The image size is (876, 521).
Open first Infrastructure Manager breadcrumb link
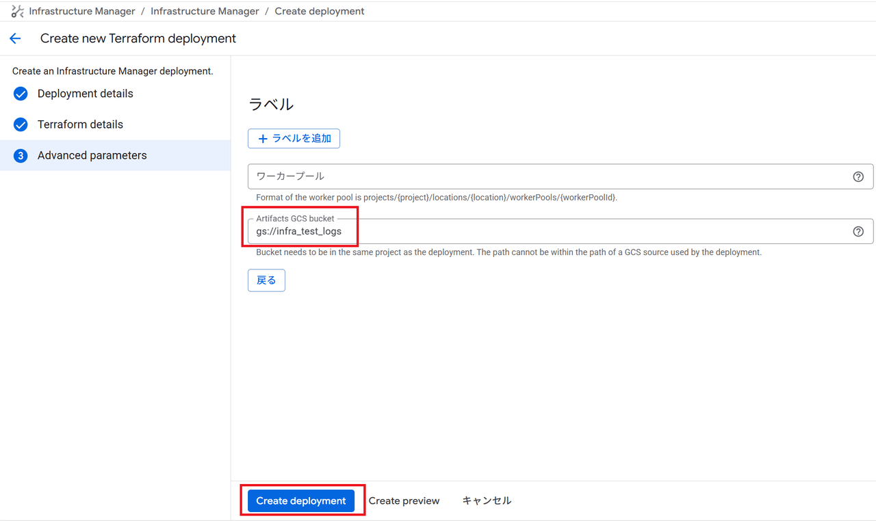pos(82,11)
